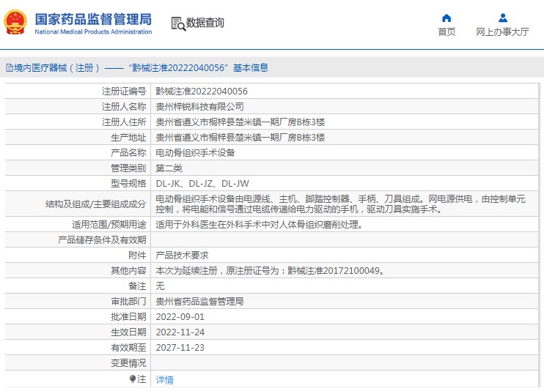Click registration number 黔械注准20222040056 cell
The image size is (544, 391).
[344, 92]
